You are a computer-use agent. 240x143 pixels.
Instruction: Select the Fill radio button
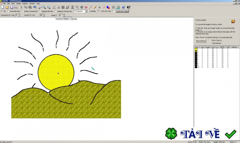click(x=2, y=11)
